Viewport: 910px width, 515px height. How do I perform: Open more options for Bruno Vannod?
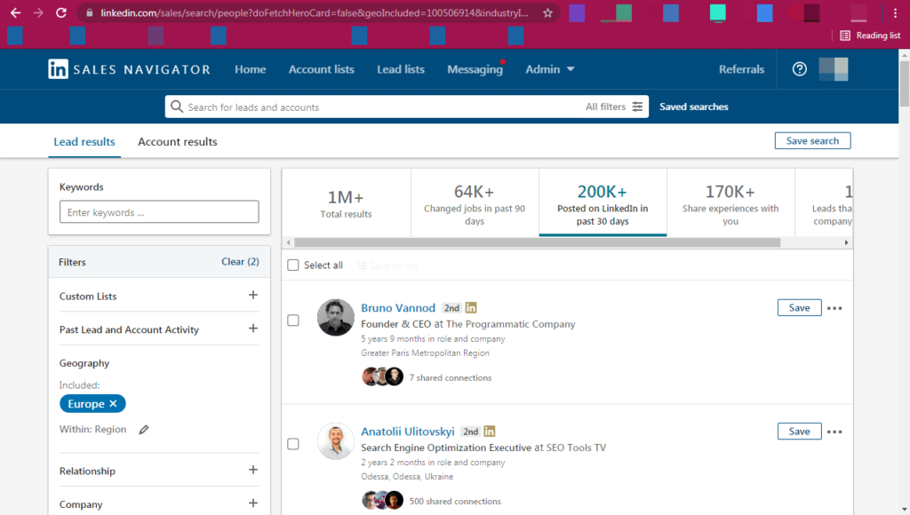(x=834, y=308)
